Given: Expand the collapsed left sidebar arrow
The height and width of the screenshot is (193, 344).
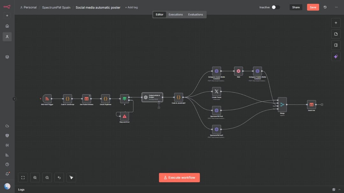Looking at the screenshot, I should pos(14,99).
